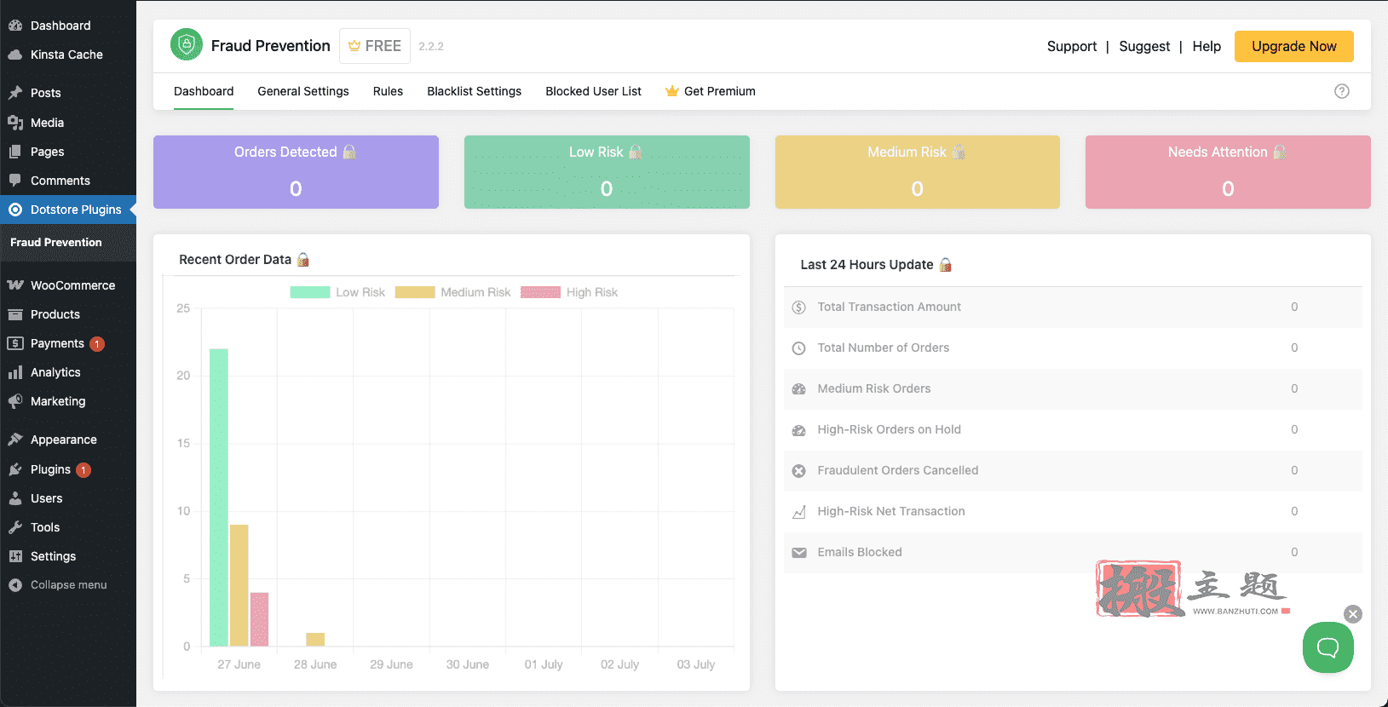The height and width of the screenshot is (707, 1388).
Task: Click the tall Low Risk bar for 27 June
Action: click(x=219, y=497)
